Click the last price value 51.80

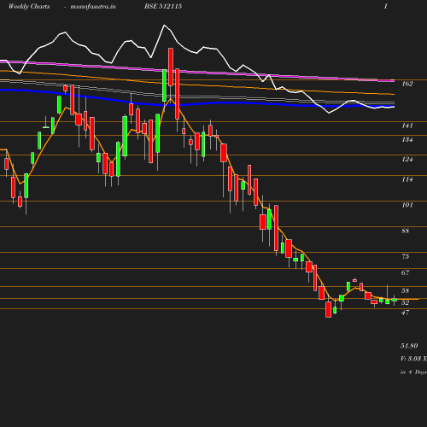(x=409, y=346)
